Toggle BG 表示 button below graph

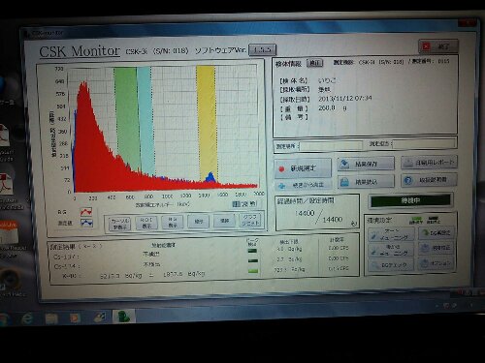click(172, 222)
